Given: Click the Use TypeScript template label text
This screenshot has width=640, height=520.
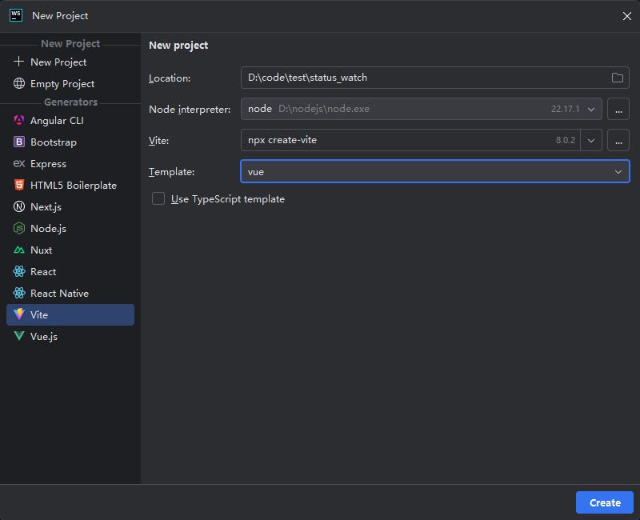Looking at the screenshot, I should click(228, 199).
